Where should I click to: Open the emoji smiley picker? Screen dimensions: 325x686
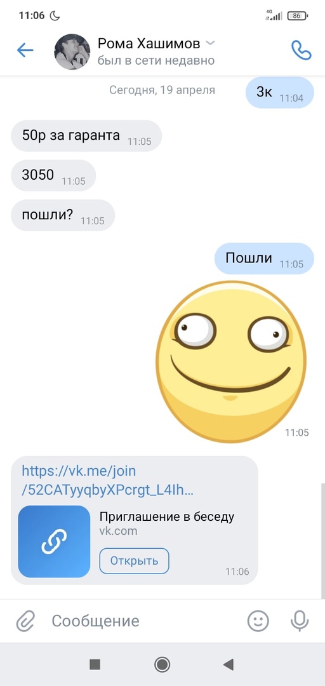click(x=258, y=621)
